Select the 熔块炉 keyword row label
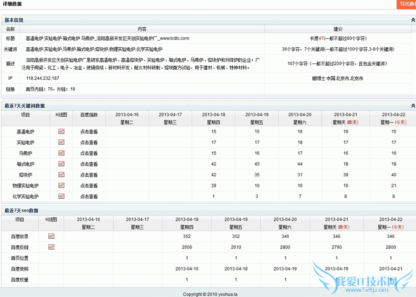The image size is (416, 297). click(25, 175)
